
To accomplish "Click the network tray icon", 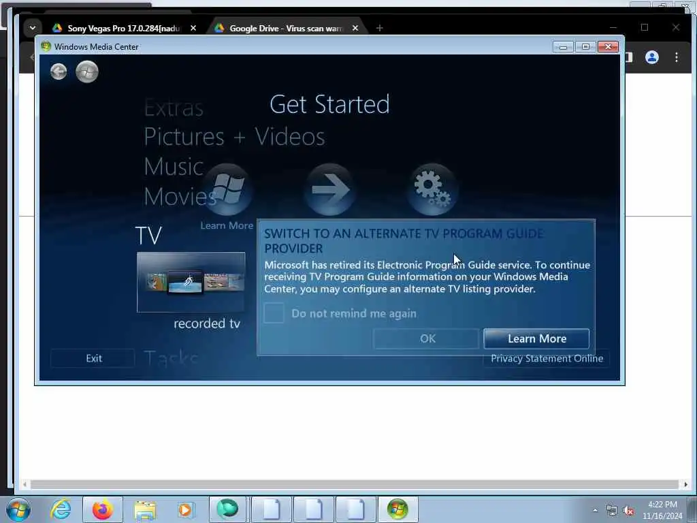I will [612, 511].
